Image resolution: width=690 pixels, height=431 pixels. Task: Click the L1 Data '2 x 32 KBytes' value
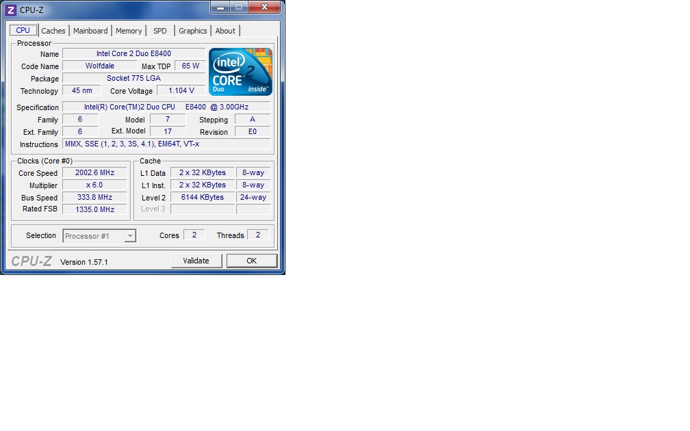[x=203, y=173]
